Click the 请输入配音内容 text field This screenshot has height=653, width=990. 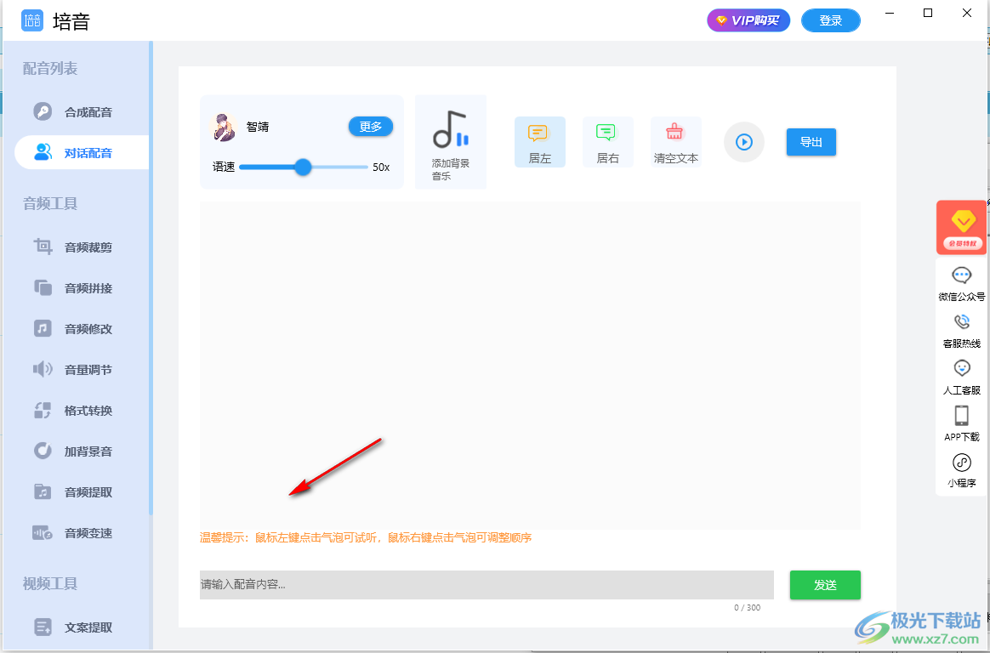[486, 585]
